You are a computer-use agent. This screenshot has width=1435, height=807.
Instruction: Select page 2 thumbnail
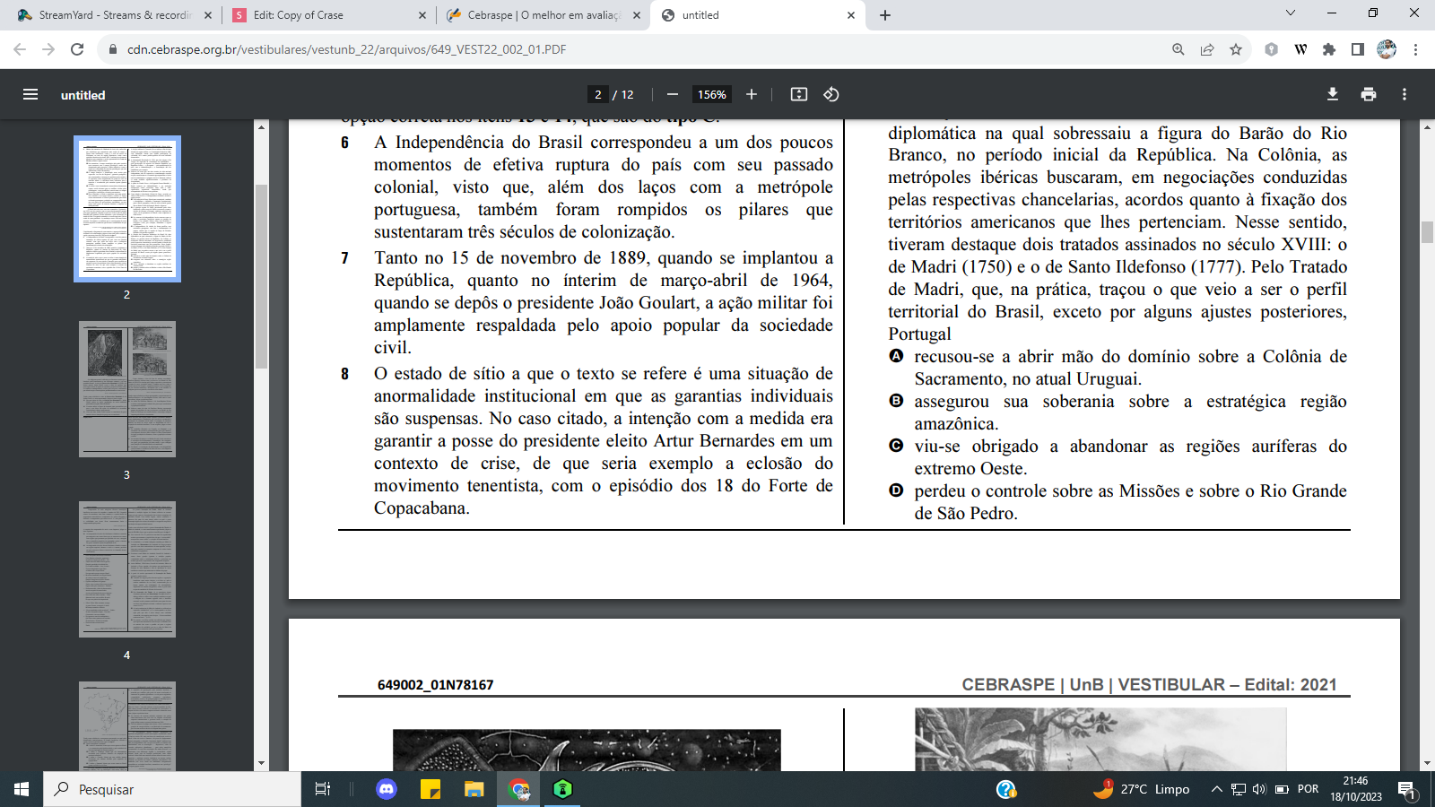click(x=127, y=208)
